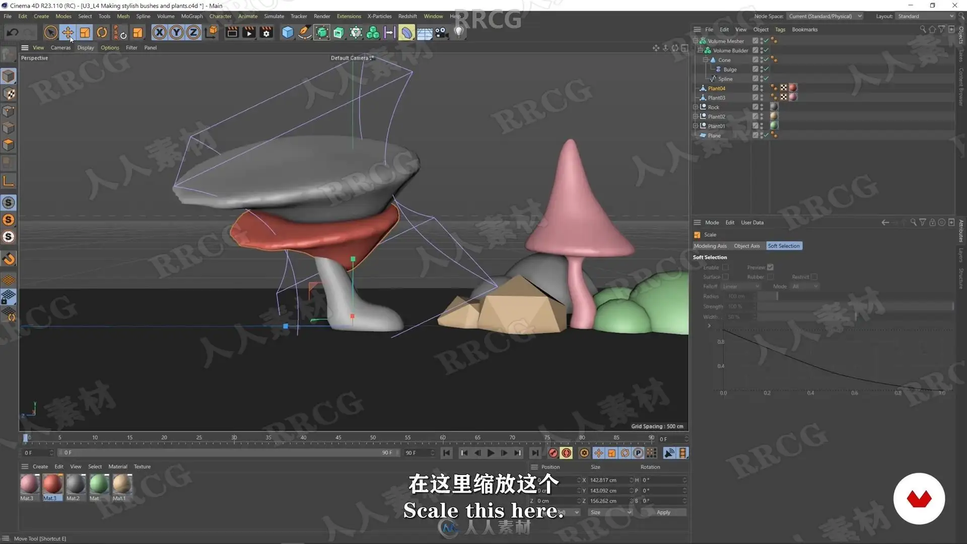Image resolution: width=967 pixels, height=544 pixels.
Task: Toggle Soft Selection Enable checkbox
Action: [725, 267]
